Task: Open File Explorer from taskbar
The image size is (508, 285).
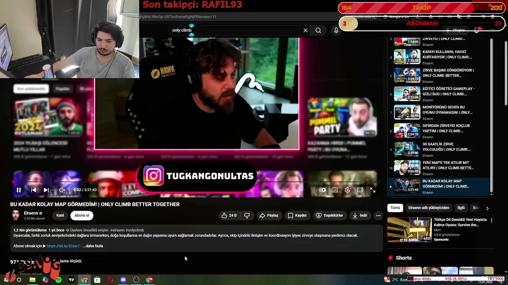Action: (32, 280)
